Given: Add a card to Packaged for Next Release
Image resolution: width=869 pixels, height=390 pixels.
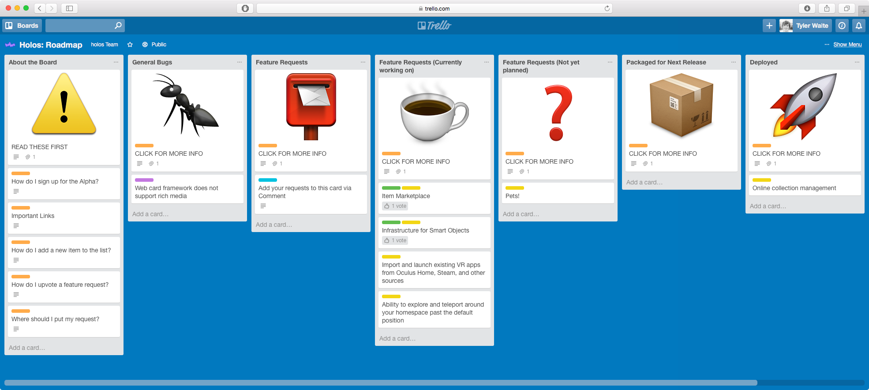Looking at the screenshot, I should click(x=644, y=182).
